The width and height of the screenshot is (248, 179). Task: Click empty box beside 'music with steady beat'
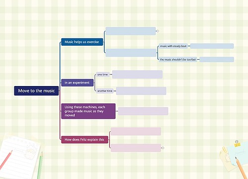pyautogui.click(x=212, y=46)
